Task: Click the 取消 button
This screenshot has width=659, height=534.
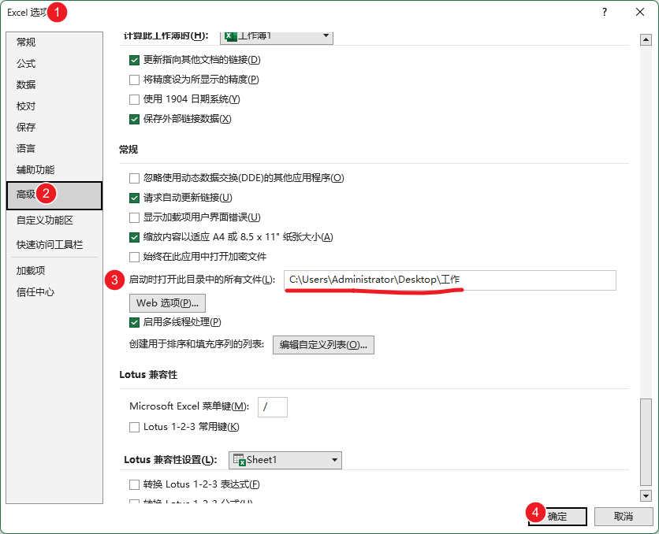Action: [x=624, y=517]
